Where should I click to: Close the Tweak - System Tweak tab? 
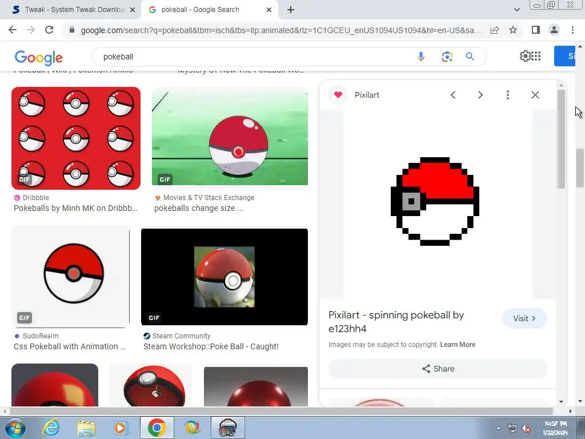[x=133, y=10]
